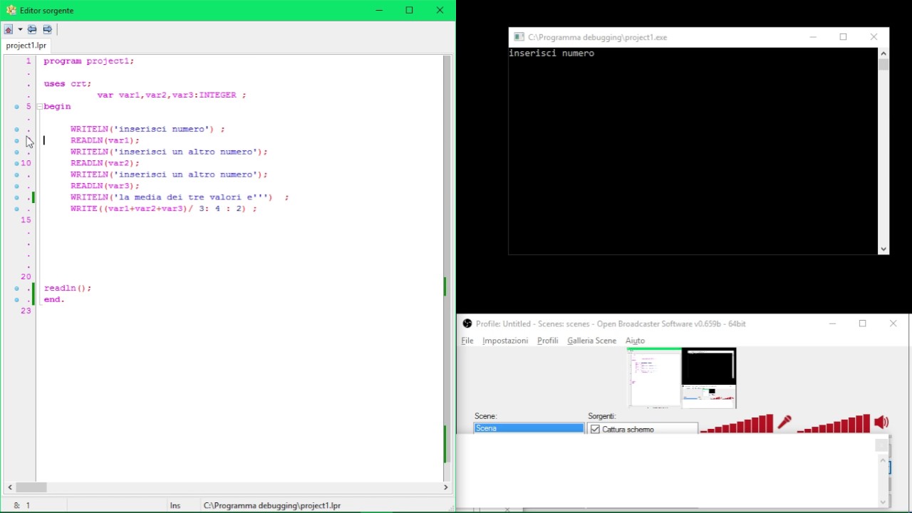Open the Profili menu in OBS

click(547, 341)
